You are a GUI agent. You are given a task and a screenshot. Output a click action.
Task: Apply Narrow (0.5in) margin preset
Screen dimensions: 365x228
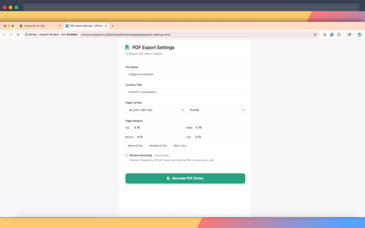[135, 146]
